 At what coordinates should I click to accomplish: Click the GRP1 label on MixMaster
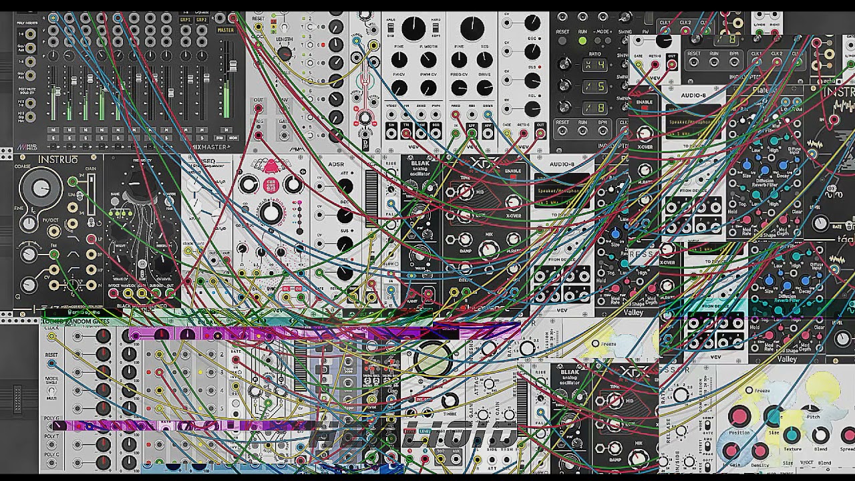point(186,20)
